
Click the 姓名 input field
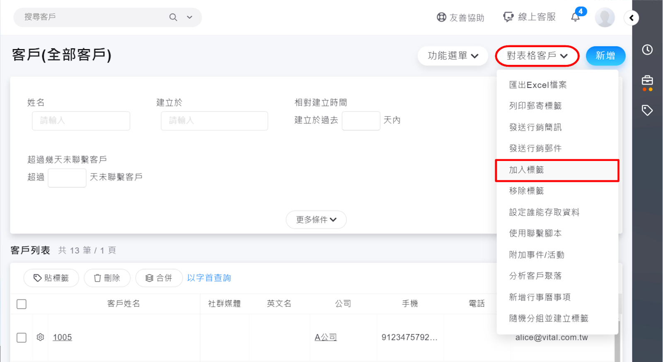(x=81, y=121)
